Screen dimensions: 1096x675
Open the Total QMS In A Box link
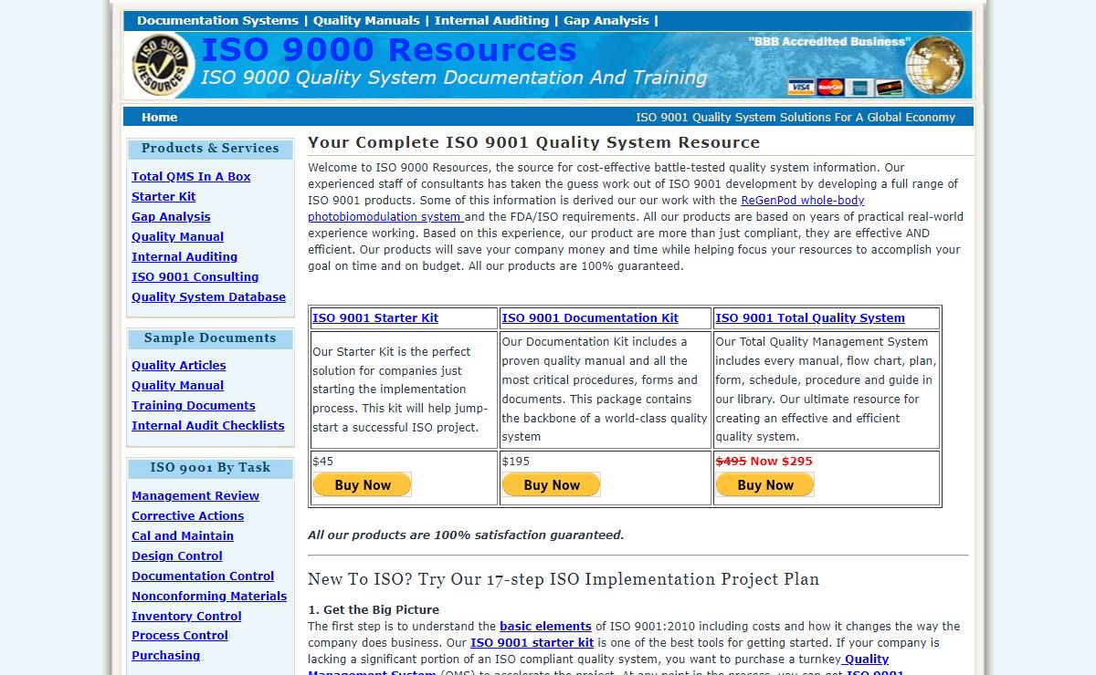191,176
